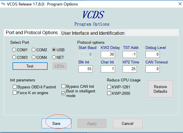Screen dimensions: 183x133
Task: Click the KP2 Time label
Action: (x=131, y=62)
